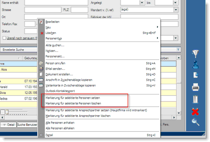Click the '...' button beside the slider
The height and width of the screenshot is (142, 210).
[2, 112]
